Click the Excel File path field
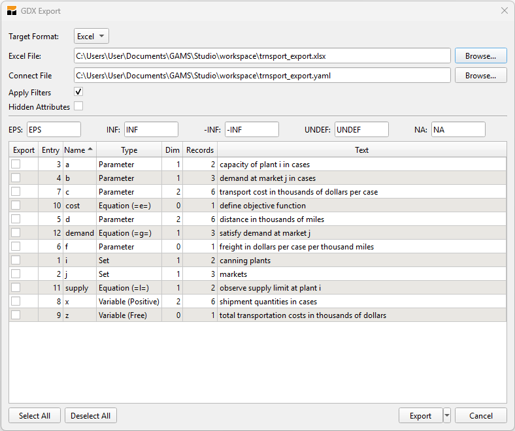The height and width of the screenshot is (431, 515). pos(261,56)
